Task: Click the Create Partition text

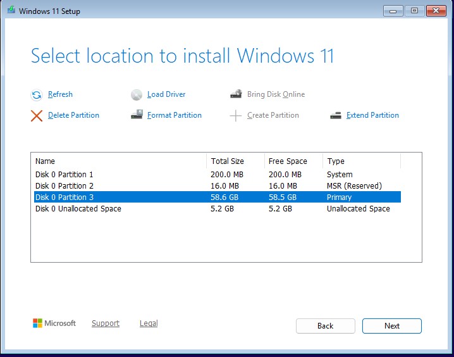Action: (273, 115)
